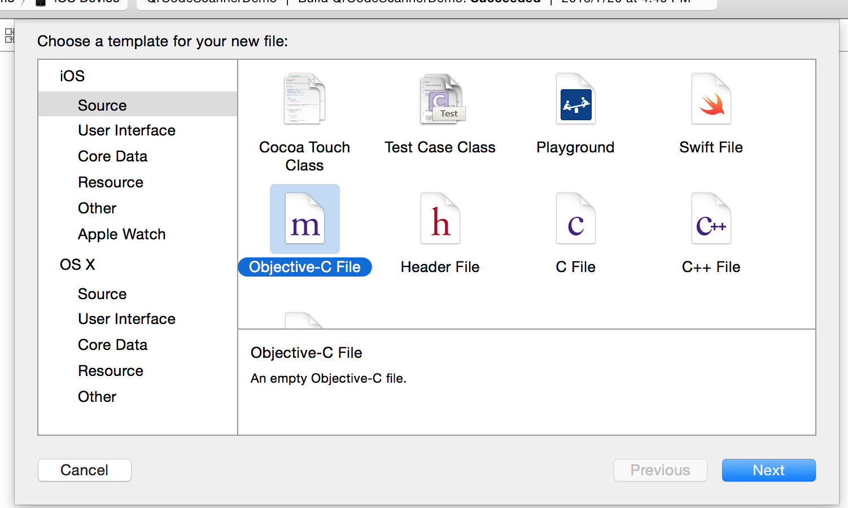848x508 pixels.
Task: Click the Test Case Class label
Action: click(x=440, y=147)
